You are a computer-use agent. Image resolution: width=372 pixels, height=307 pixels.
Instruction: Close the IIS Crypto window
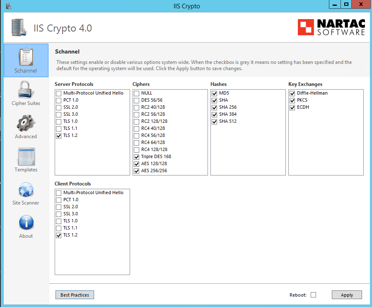pyautogui.click(x=361, y=4)
